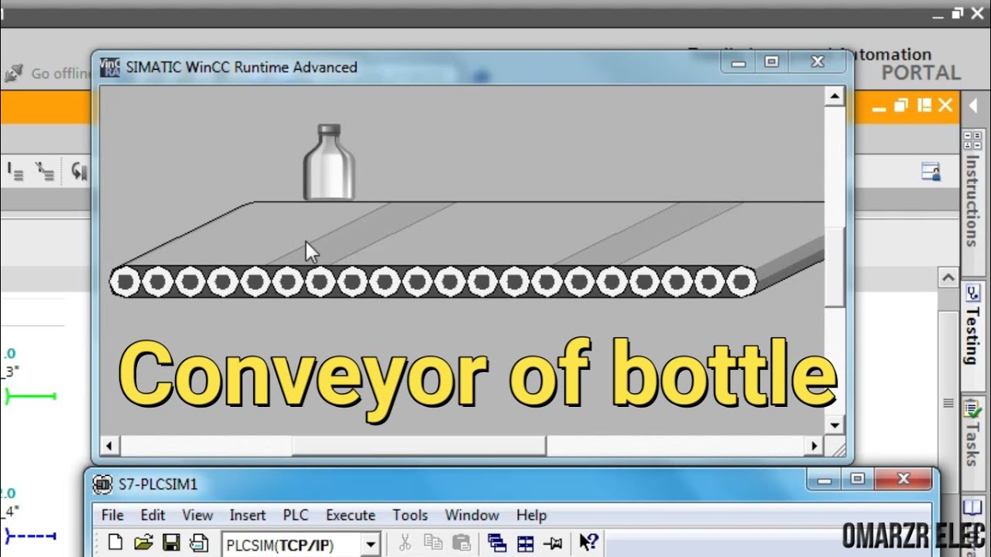Click WinCC vertical scrollbar up arrow
991x557 pixels.
coord(834,97)
